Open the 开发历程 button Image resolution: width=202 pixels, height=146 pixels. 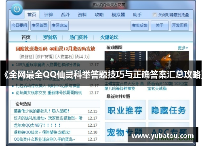tap(180, 25)
